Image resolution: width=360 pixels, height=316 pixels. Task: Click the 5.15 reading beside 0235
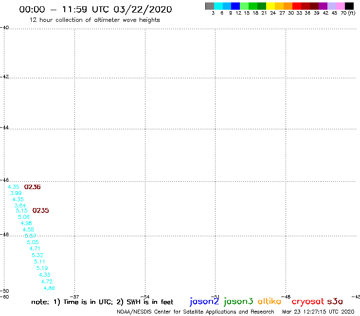[x=22, y=211]
